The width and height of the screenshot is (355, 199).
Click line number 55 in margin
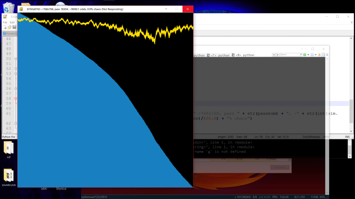click(9, 84)
